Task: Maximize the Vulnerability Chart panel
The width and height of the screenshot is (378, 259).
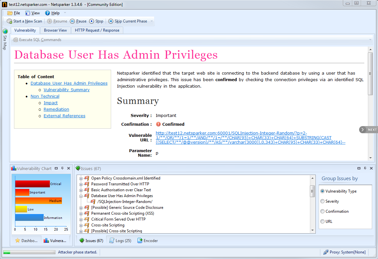Action: [56, 168]
